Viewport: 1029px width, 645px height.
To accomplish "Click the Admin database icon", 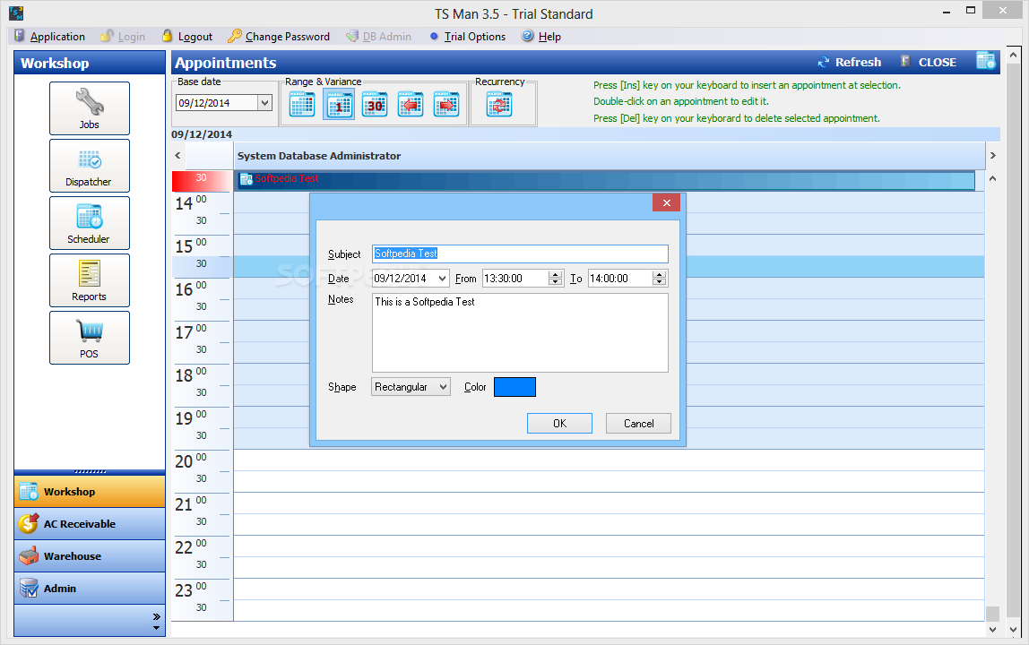I will pyautogui.click(x=29, y=588).
